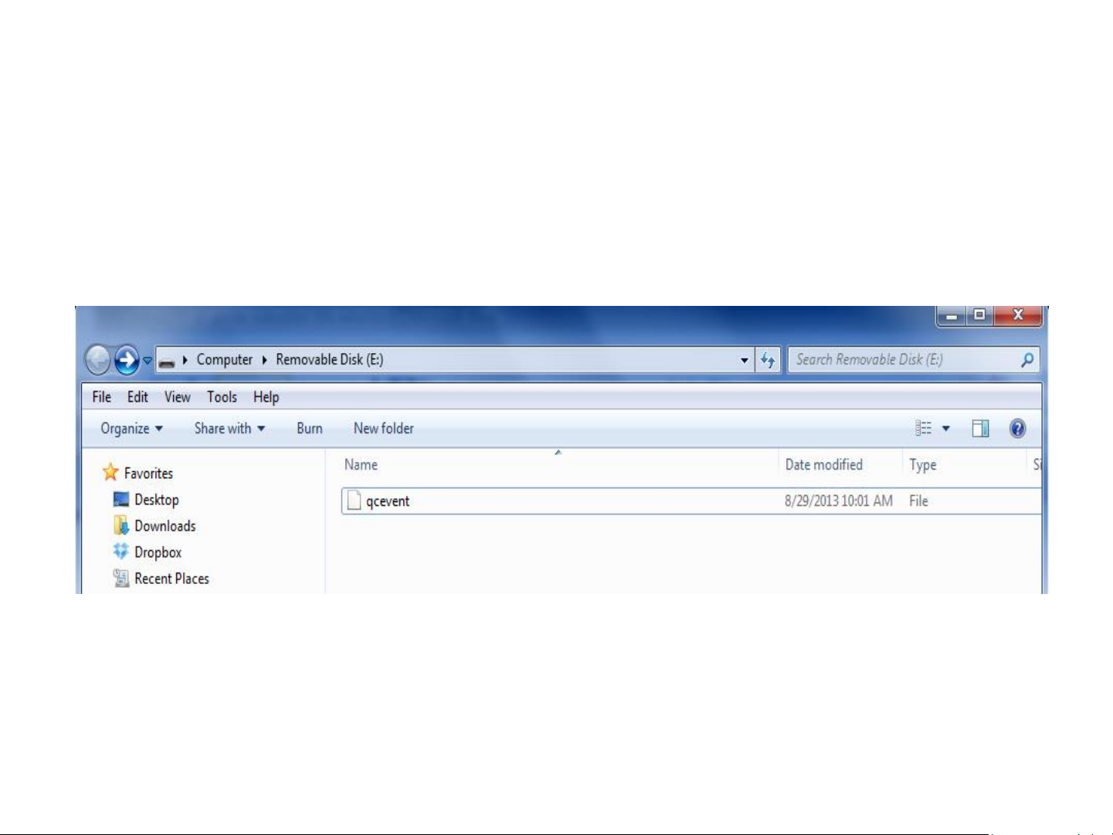Open the File menu

click(x=101, y=397)
